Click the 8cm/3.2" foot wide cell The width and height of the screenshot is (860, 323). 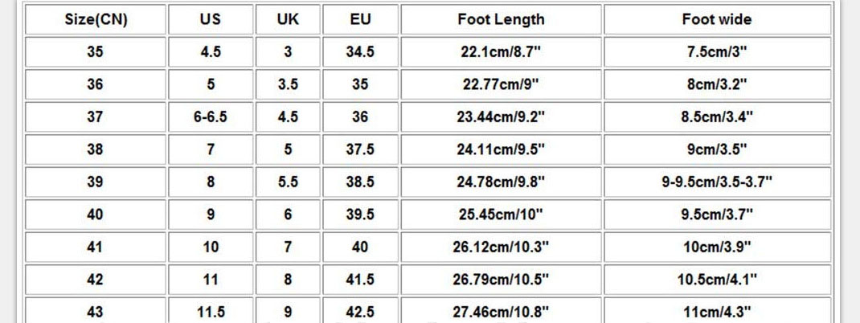[x=716, y=84]
